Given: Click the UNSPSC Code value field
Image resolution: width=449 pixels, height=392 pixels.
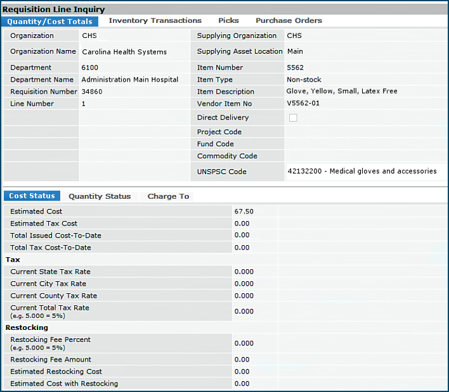Looking at the screenshot, I should (361, 171).
